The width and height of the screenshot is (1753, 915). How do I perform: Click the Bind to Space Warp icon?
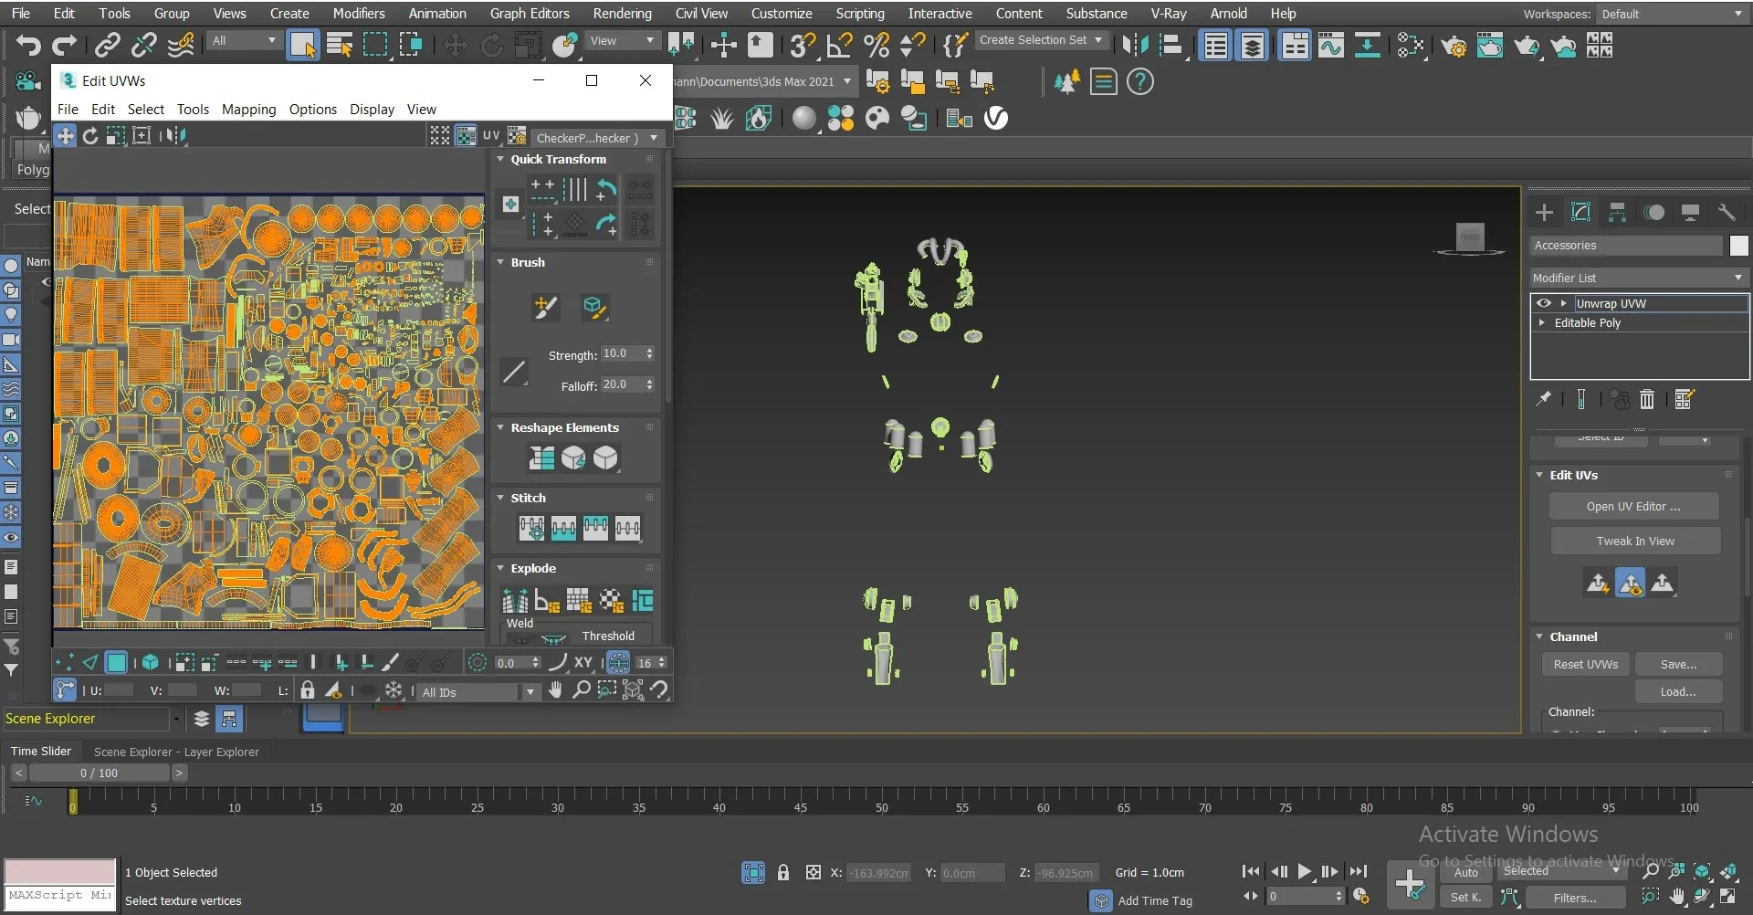(x=181, y=45)
